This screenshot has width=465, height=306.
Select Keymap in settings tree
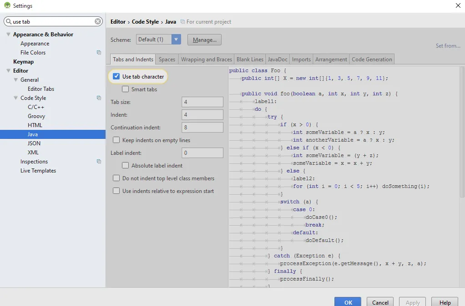pos(23,62)
